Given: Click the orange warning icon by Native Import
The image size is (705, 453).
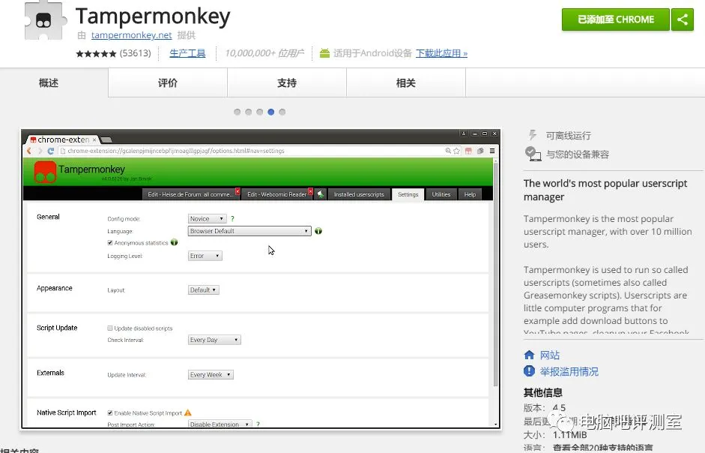Looking at the screenshot, I should [188, 412].
